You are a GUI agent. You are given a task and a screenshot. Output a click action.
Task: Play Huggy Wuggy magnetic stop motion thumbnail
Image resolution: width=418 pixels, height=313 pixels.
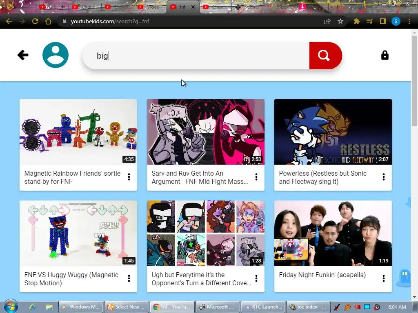click(78, 233)
